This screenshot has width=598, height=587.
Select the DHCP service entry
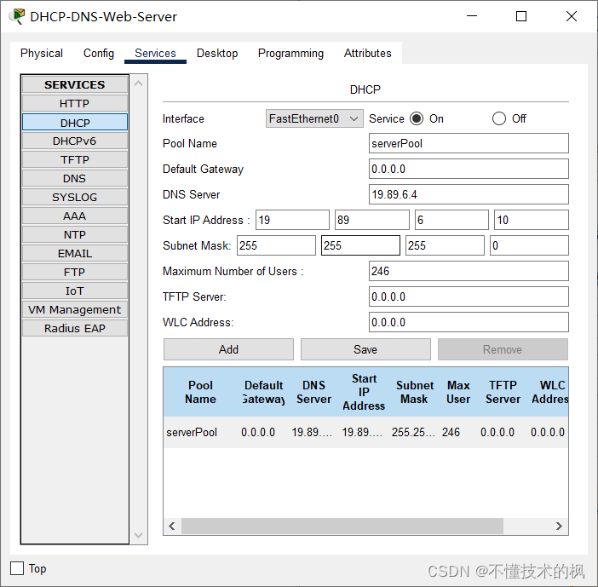click(x=75, y=123)
